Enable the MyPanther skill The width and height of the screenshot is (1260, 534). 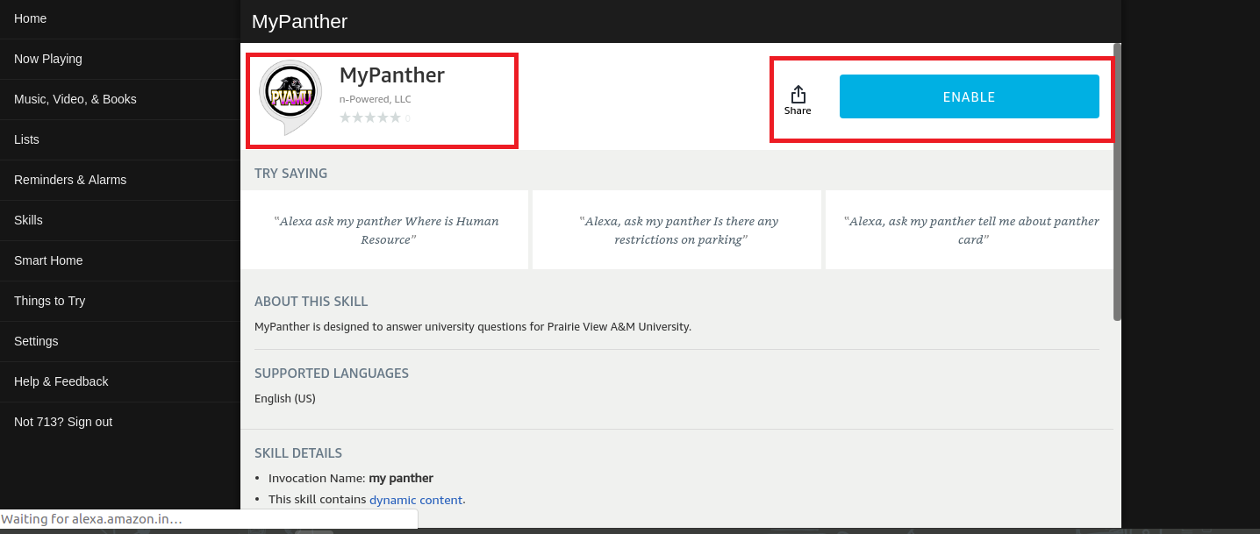coord(969,96)
